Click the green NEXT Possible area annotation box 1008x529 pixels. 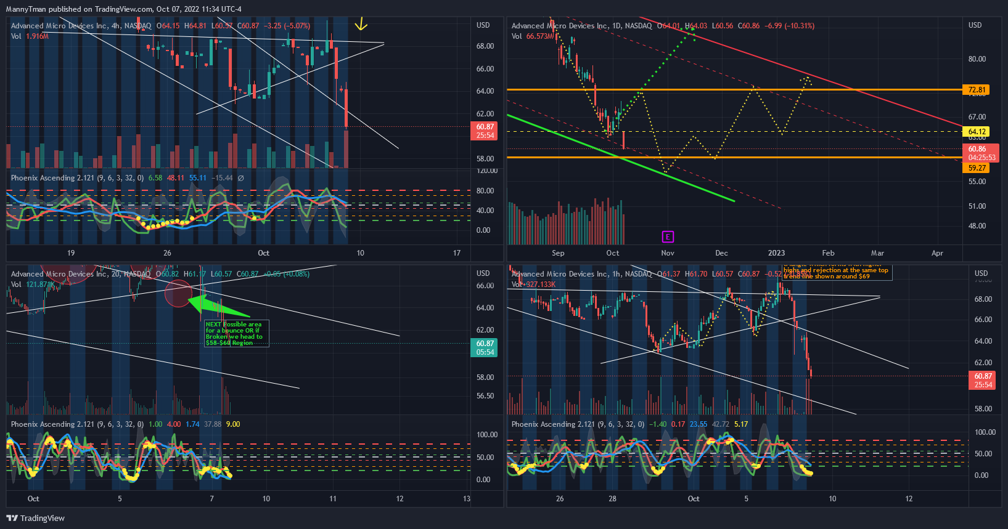(x=237, y=333)
